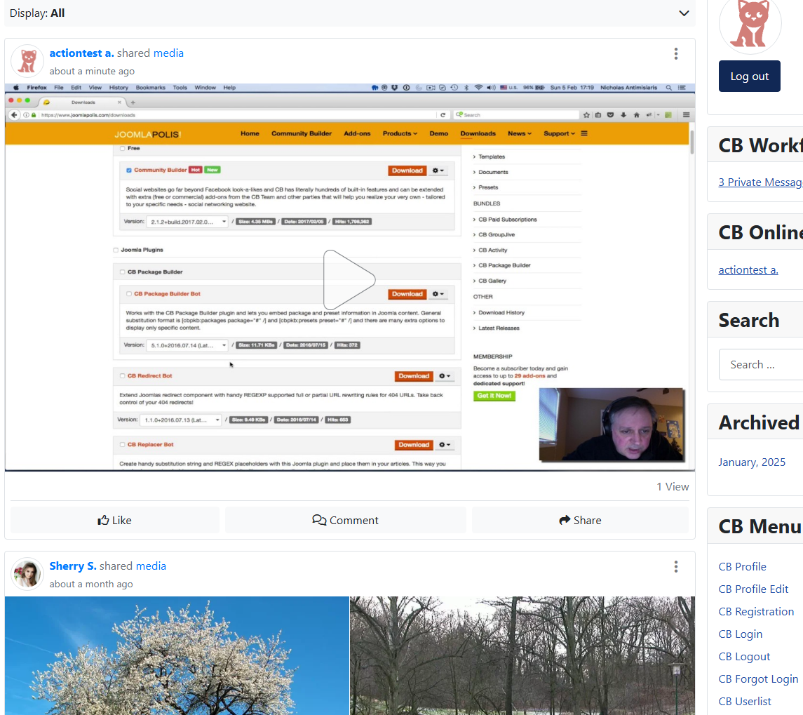
Task: Open 3 Private Messages link
Action: [760, 182]
